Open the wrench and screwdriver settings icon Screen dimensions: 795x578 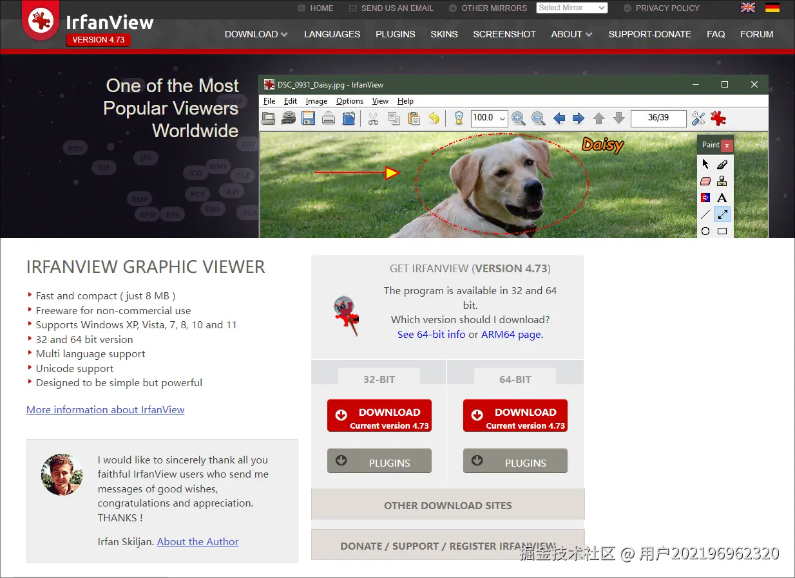(x=698, y=118)
